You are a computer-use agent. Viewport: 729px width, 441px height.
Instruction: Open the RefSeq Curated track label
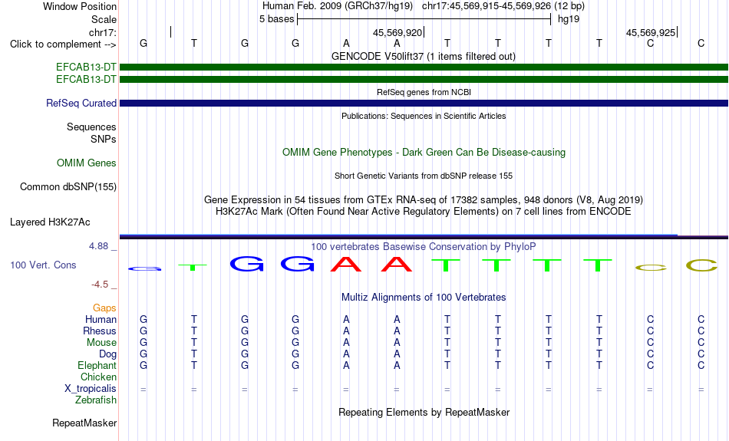[81, 104]
